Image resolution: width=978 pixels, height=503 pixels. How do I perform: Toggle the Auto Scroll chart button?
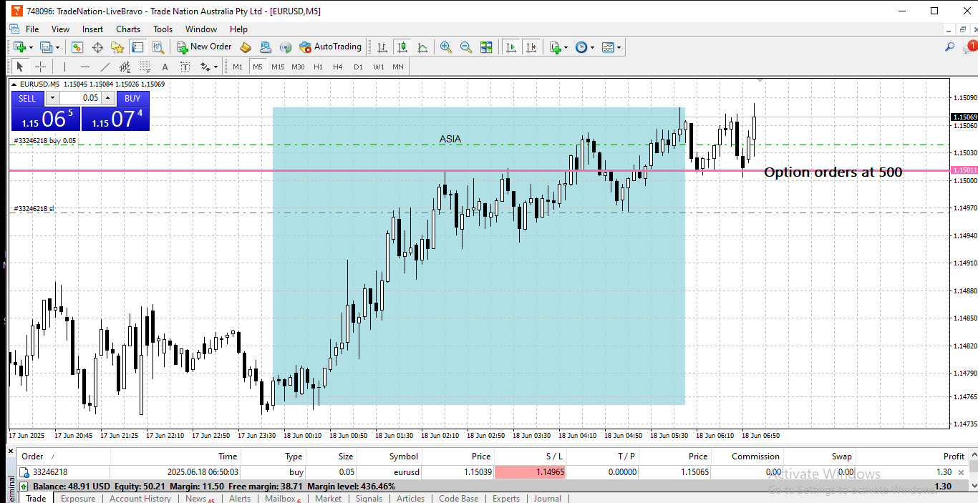click(511, 47)
